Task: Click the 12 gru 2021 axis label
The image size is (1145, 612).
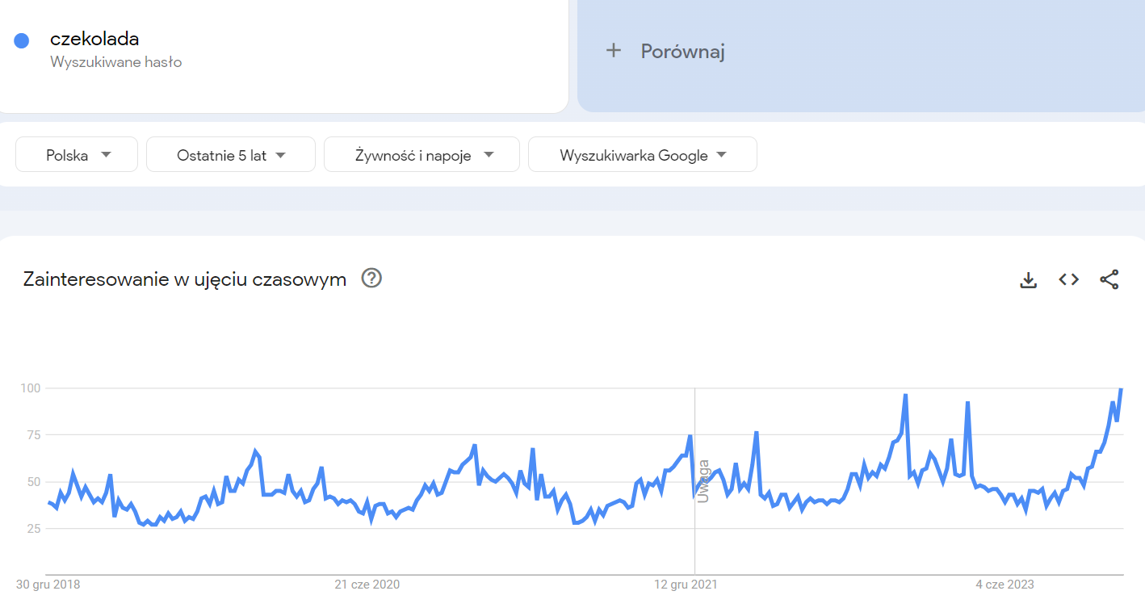Action: pyautogui.click(x=686, y=585)
